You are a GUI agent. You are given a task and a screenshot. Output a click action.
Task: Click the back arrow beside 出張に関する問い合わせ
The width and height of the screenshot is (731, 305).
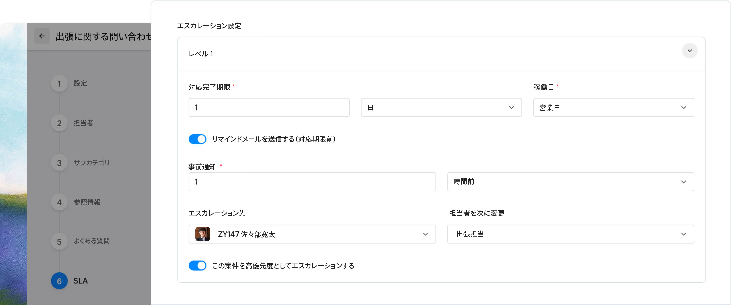tap(42, 36)
